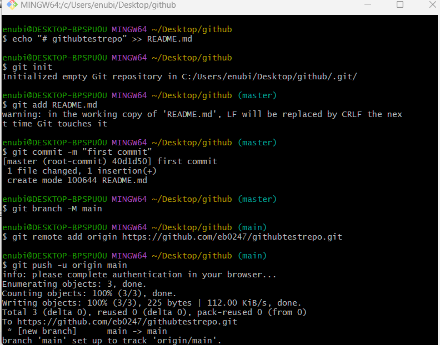Click the 'create mode 100644 README.md' line

(77, 180)
